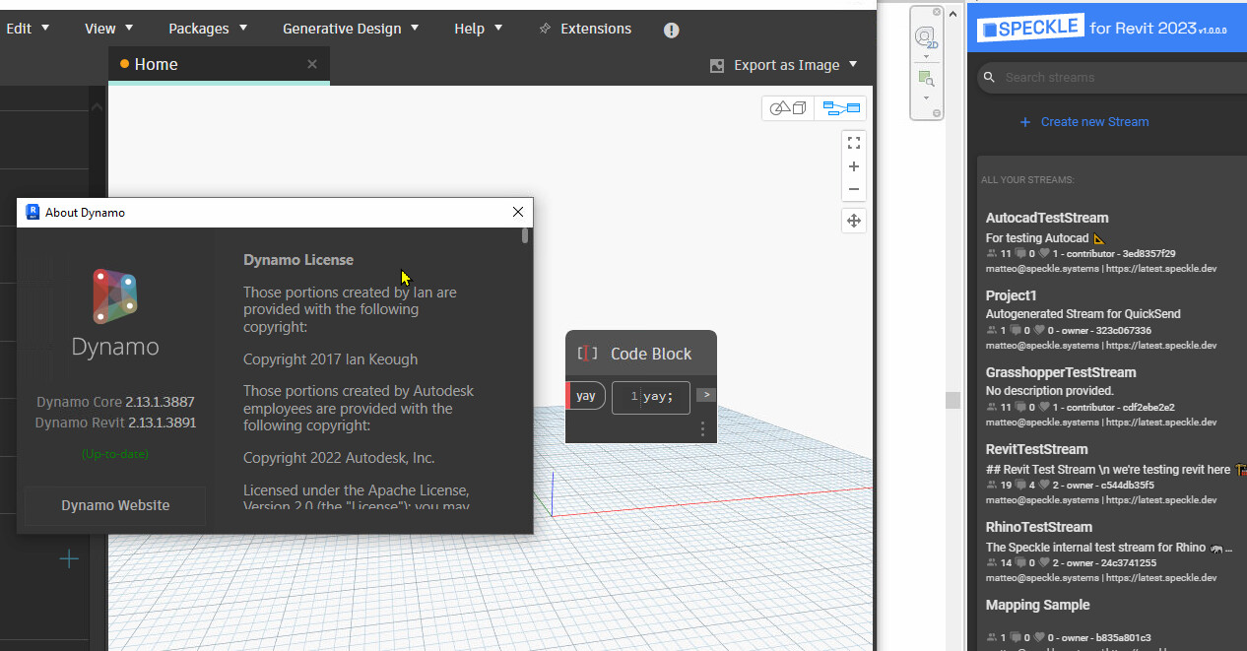
Task: Open the GrasshopperTestStream stream
Action: [x=1061, y=372]
